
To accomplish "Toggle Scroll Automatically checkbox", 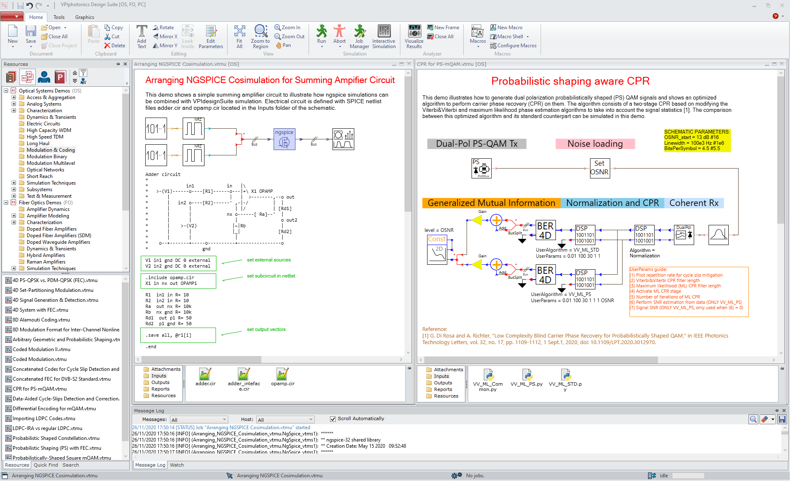I will [332, 419].
